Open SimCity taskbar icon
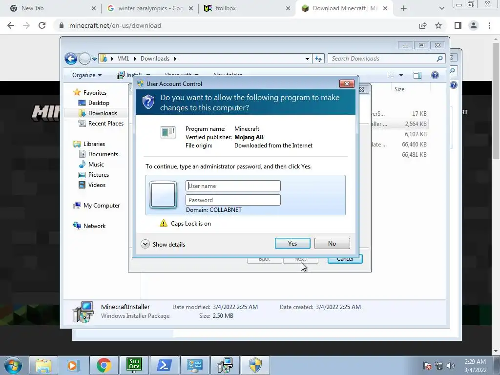Image resolution: width=500 pixels, height=375 pixels. [134, 365]
